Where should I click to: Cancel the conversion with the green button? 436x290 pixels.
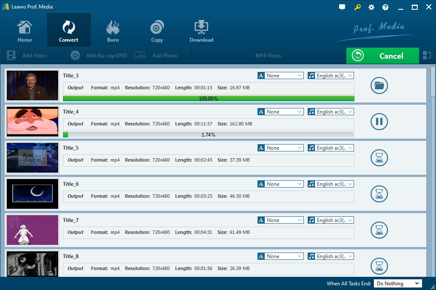coord(382,56)
